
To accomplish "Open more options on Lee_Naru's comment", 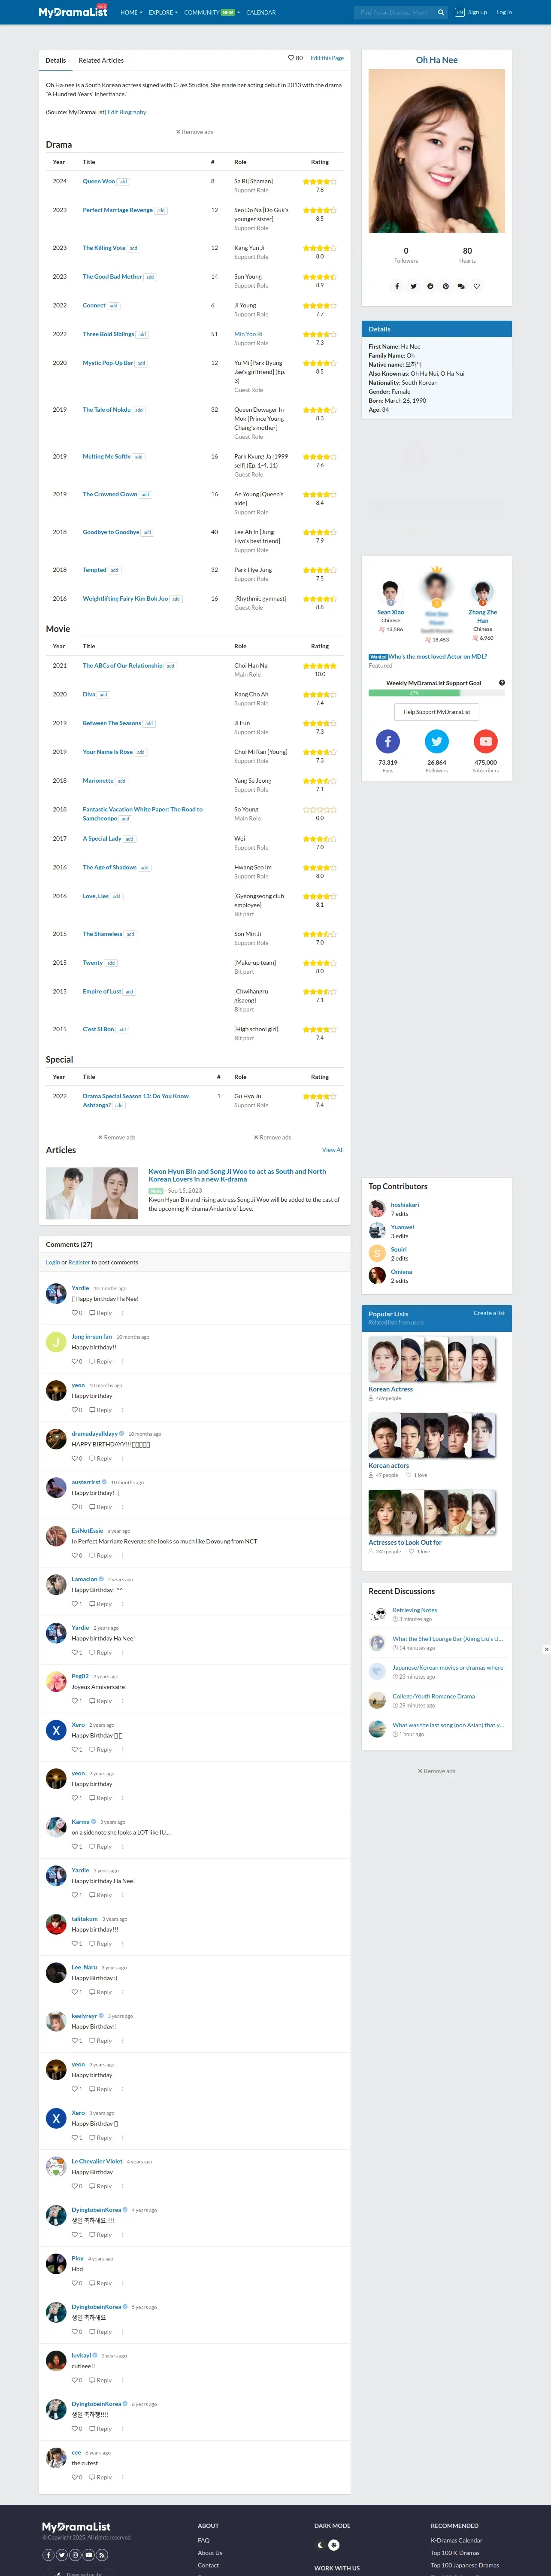I will coord(123,1992).
